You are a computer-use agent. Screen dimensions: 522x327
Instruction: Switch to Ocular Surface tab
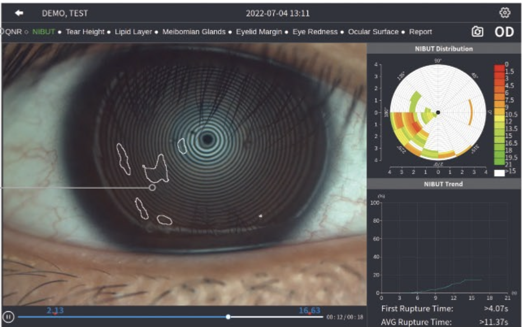pos(373,32)
